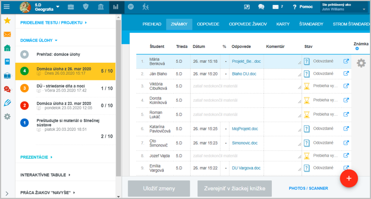Open the MojProjekt.doc file link
371x199 pixels.
click(245, 129)
